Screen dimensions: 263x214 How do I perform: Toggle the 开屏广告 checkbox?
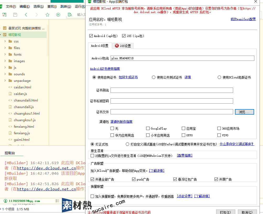coord(216,179)
